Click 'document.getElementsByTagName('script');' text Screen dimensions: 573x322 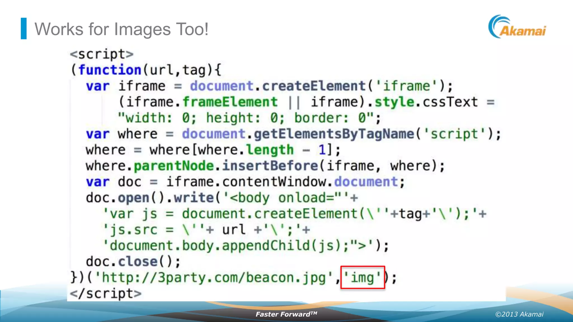(341, 134)
